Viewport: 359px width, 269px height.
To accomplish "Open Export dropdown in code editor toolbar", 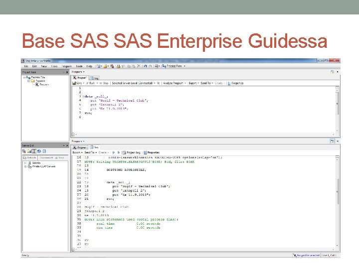I will coord(193,83).
